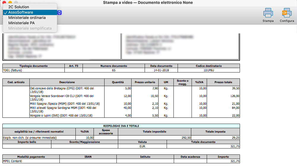Open the Configura printer settings icon
The width and height of the screenshot is (297, 166).
click(287, 13)
